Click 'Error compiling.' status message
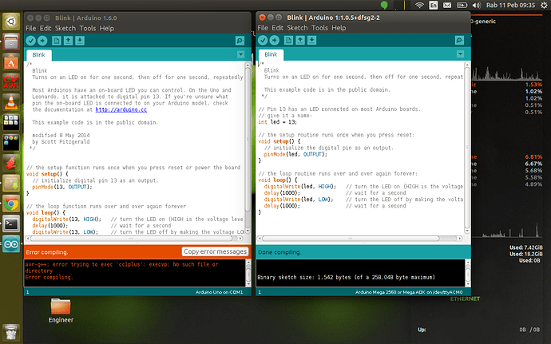The image size is (551, 344). [x=47, y=252]
